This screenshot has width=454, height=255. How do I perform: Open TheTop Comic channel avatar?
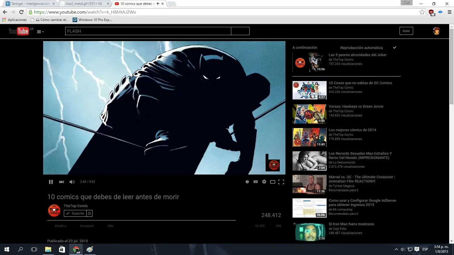(x=54, y=211)
